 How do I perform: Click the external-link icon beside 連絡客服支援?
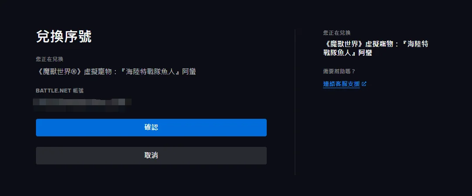[364, 84]
